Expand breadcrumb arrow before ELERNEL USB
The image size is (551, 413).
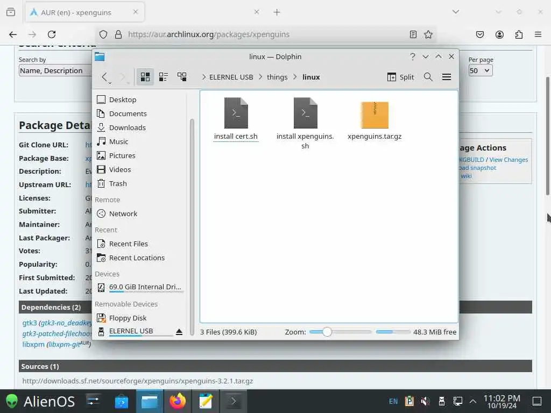[x=204, y=77]
